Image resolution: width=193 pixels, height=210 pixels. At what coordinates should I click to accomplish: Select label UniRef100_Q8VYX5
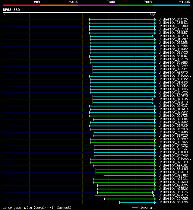pos(173,52)
